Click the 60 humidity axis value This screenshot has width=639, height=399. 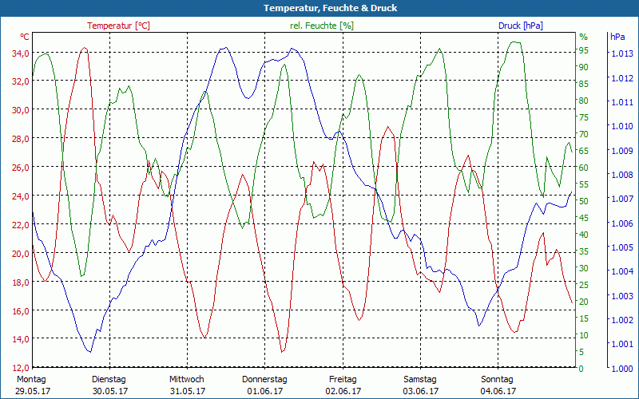click(x=584, y=168)
